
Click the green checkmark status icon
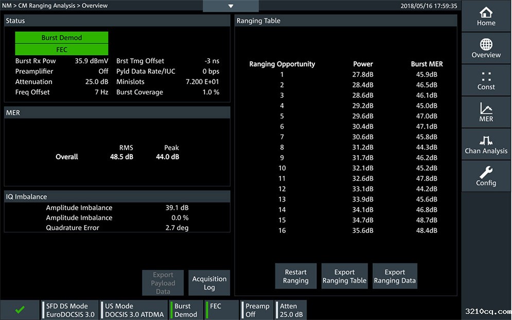click(x=20, y=310)
